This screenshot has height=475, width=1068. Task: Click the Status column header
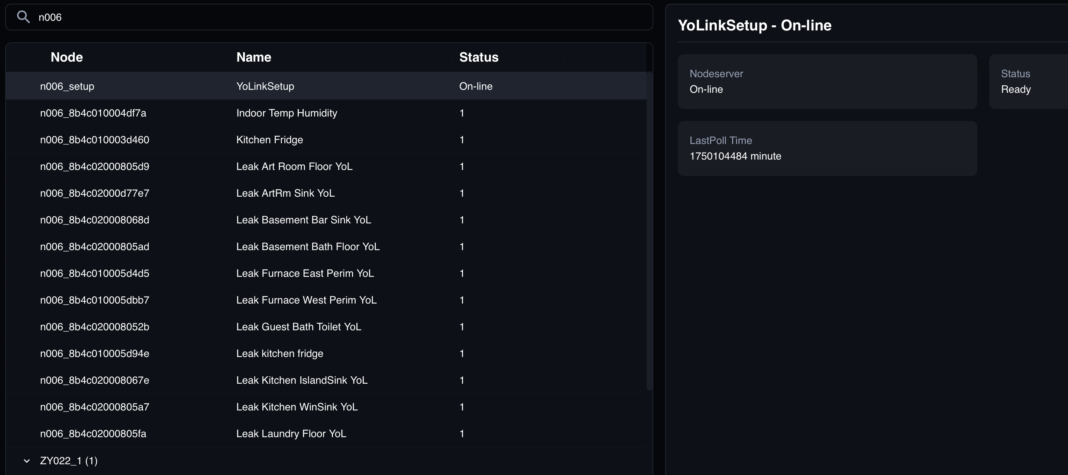[479, 57]
